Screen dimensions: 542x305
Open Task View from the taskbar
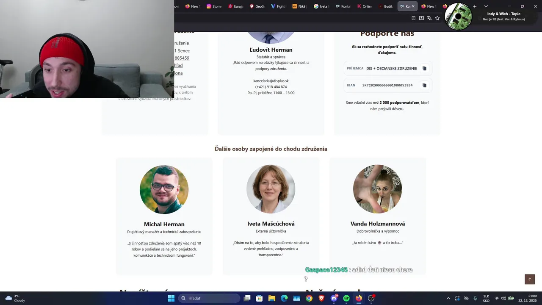coord(247,298)
